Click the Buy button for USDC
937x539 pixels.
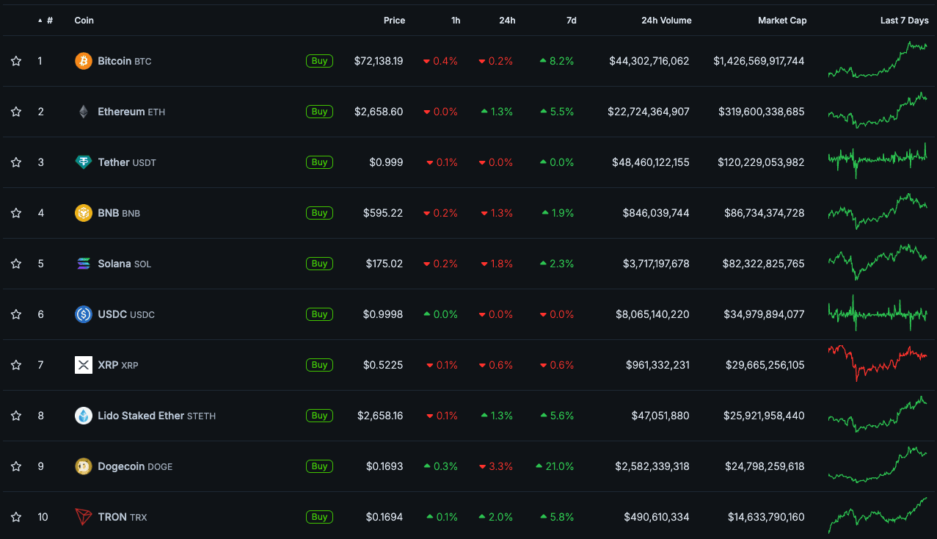(x=319, y=314)
